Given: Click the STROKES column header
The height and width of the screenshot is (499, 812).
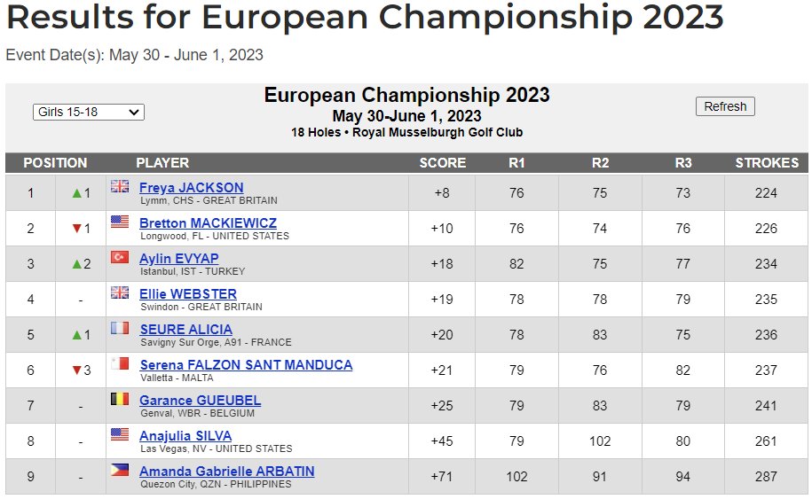Looking at the screenshot, I should click(767, 163).
